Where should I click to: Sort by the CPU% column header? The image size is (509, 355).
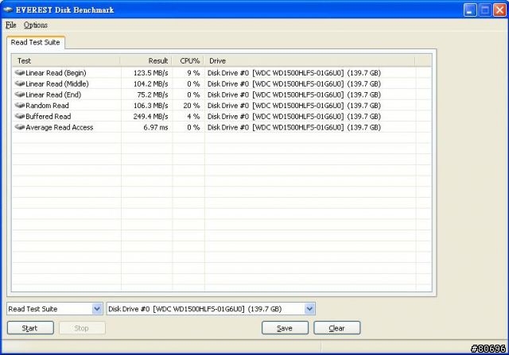pos(188,60)
